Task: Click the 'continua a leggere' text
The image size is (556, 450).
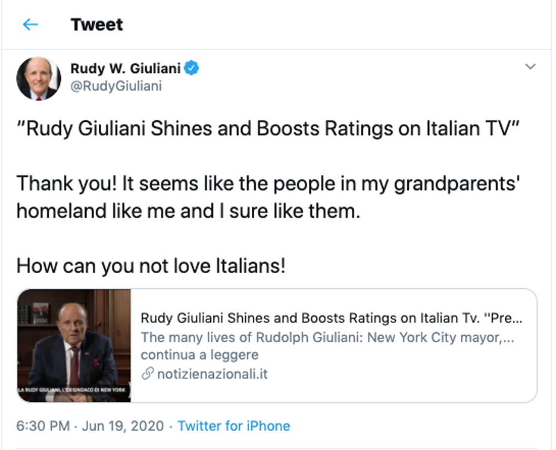Action: [x=199, y=355]
